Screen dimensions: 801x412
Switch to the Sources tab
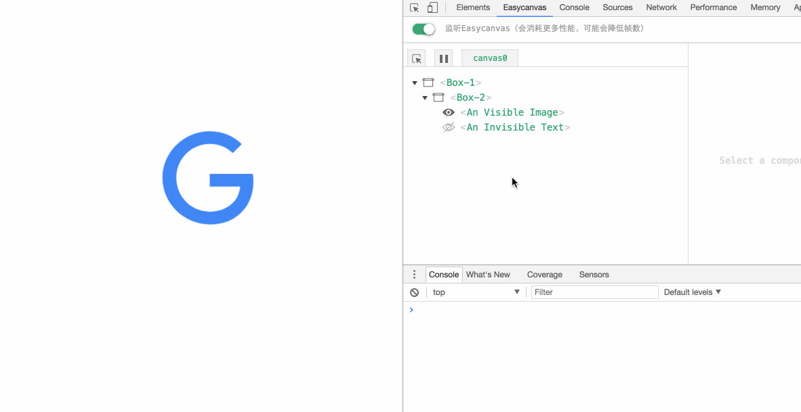point(617,7)
